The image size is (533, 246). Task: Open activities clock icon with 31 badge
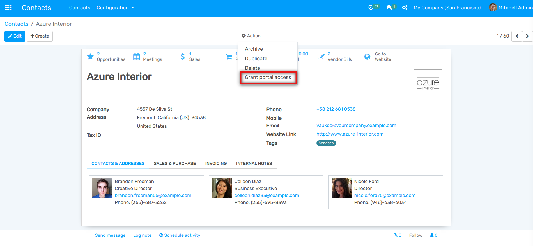373,7
